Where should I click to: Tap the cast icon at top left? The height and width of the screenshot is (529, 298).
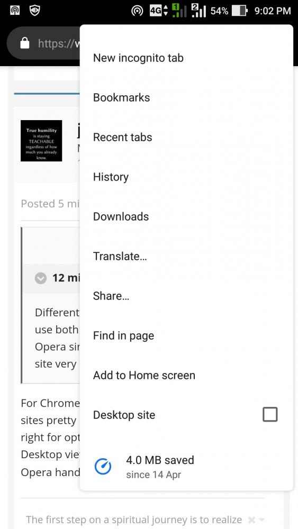[14, 11]
